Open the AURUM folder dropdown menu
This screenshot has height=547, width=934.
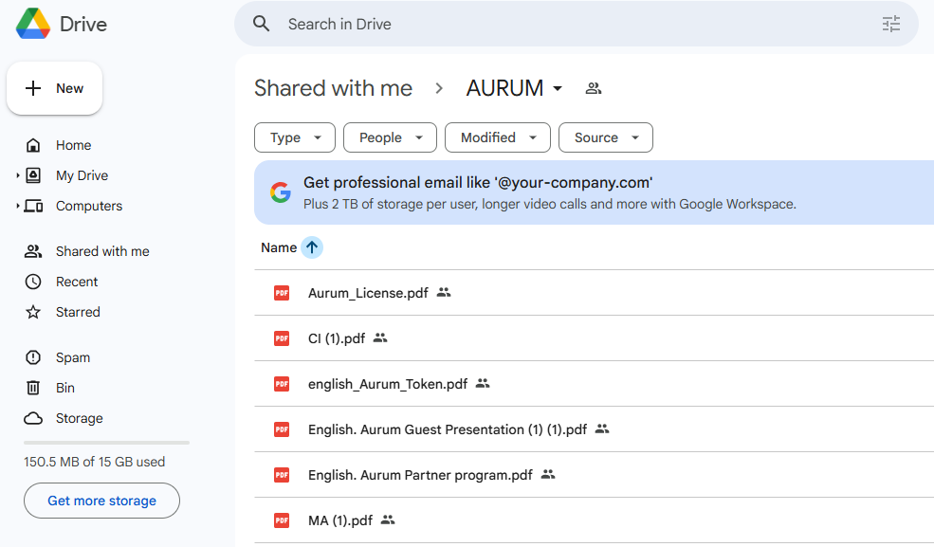pos(558,89)
